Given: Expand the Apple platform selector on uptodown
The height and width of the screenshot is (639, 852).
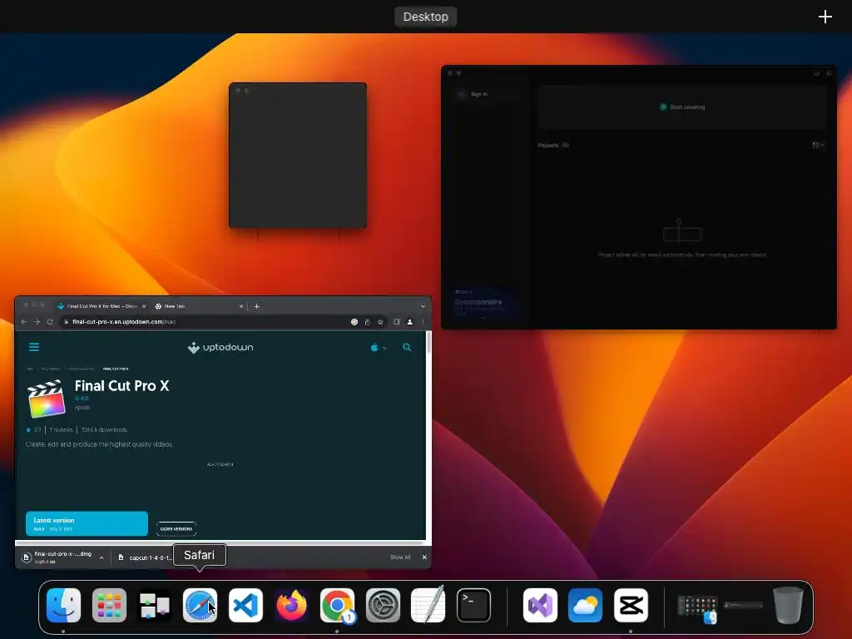Looking at the screenshot, I should click(379, 348).
